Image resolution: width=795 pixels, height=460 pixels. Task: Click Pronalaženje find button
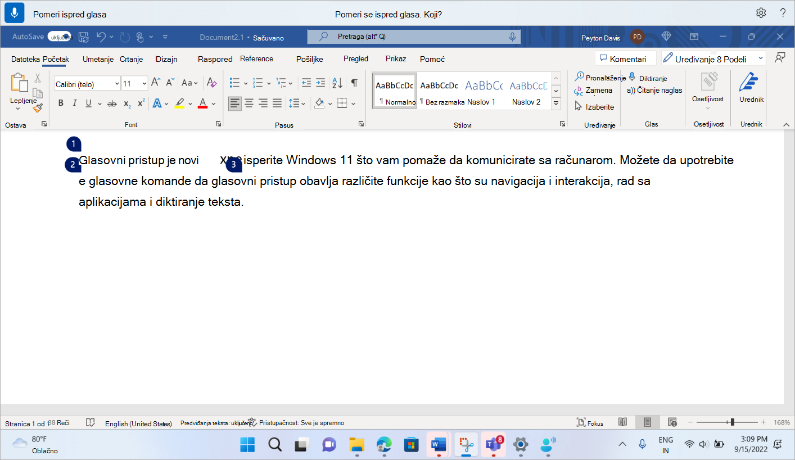coord(600,78)
